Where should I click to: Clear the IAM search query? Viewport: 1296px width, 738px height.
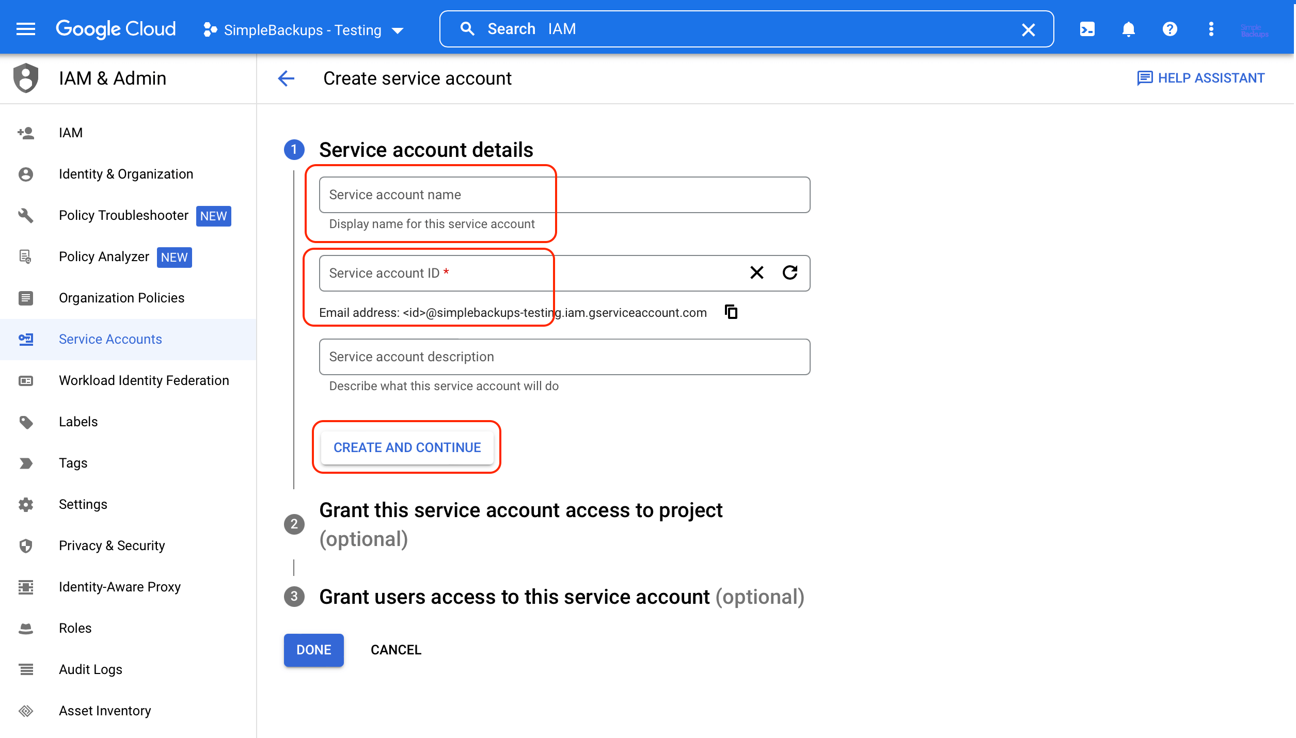tap(1028, 30)
